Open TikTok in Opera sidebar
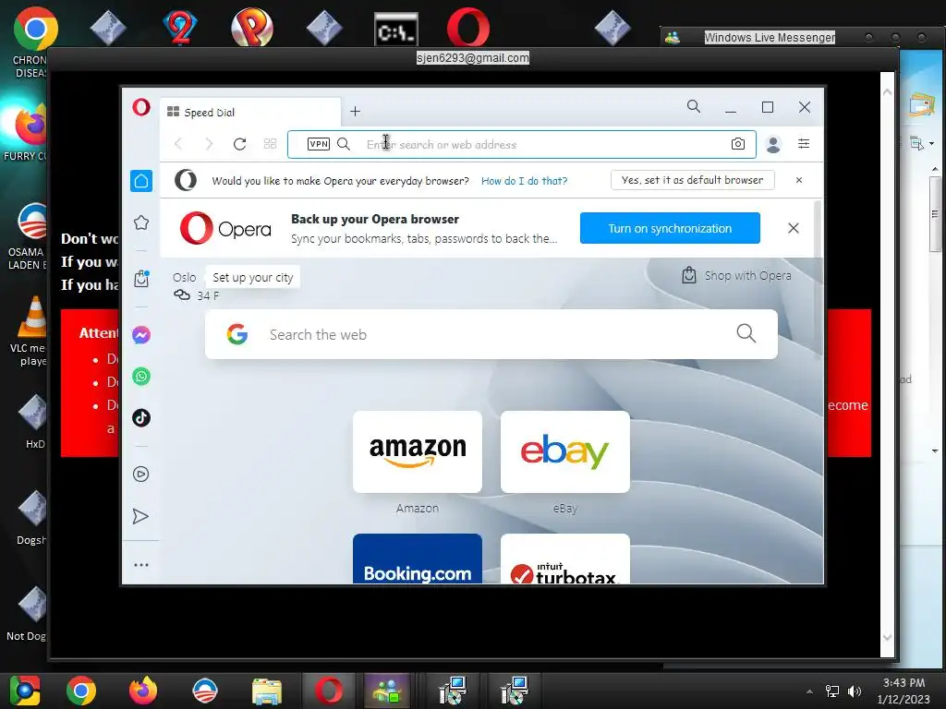 point(141,418)
